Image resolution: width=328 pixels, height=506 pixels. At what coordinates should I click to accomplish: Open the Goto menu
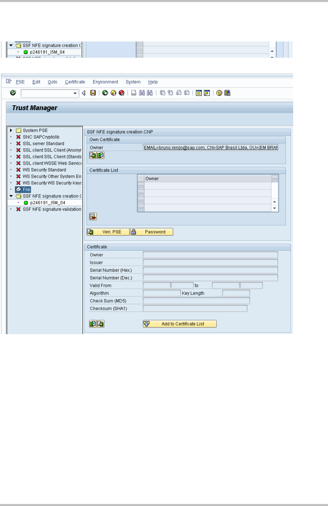pos(52,82)
